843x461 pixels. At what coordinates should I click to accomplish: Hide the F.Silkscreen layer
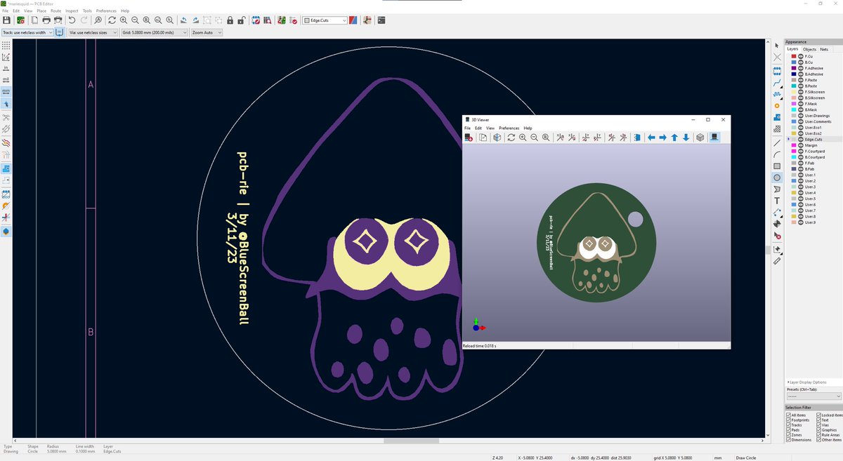[801, 92]
